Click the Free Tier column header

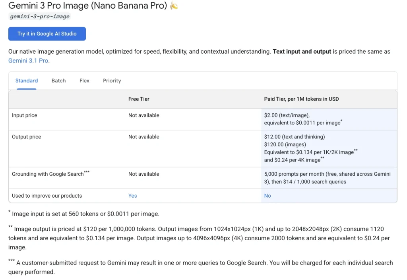pos(139,99)
